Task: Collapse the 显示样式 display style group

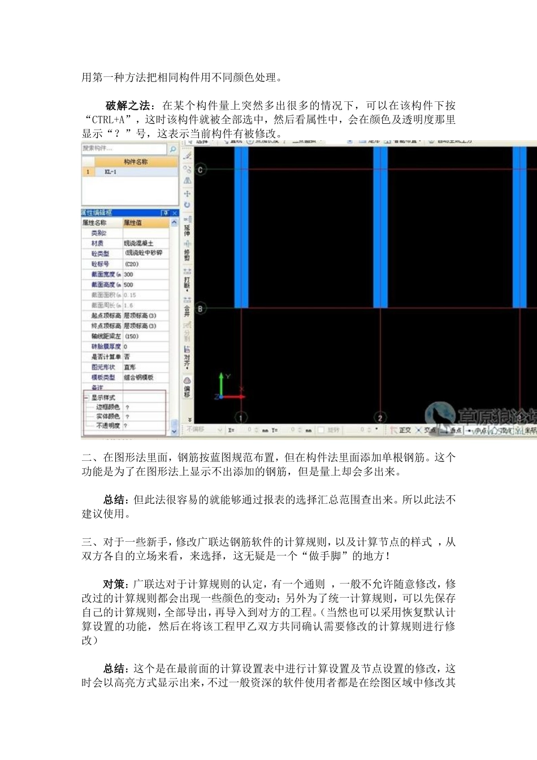Action: pyautogui.click(x=86, y=398)
